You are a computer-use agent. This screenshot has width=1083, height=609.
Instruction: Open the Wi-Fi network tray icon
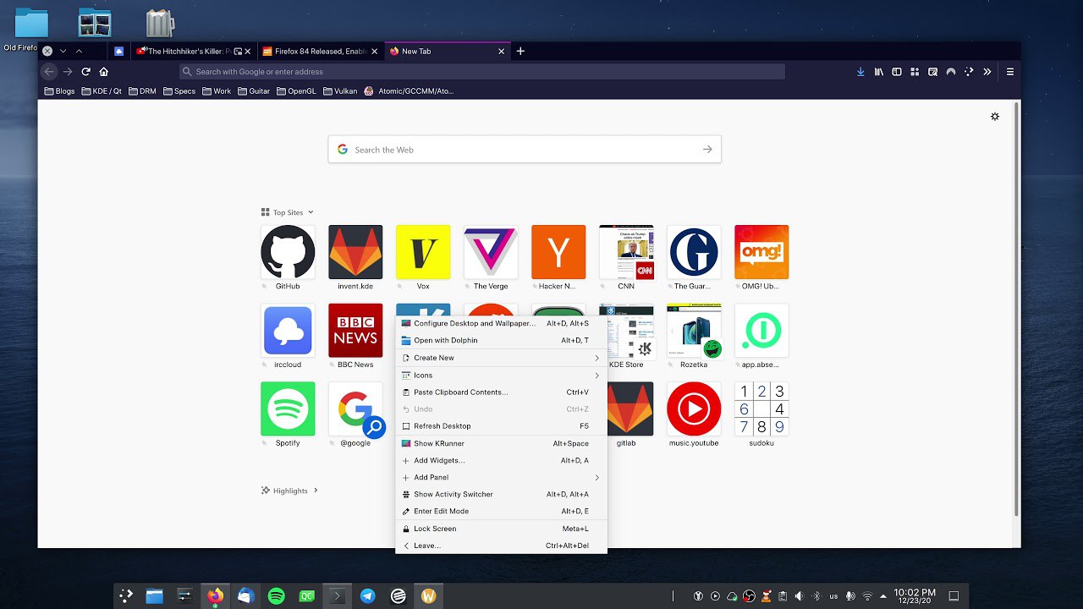pos(867,595)
